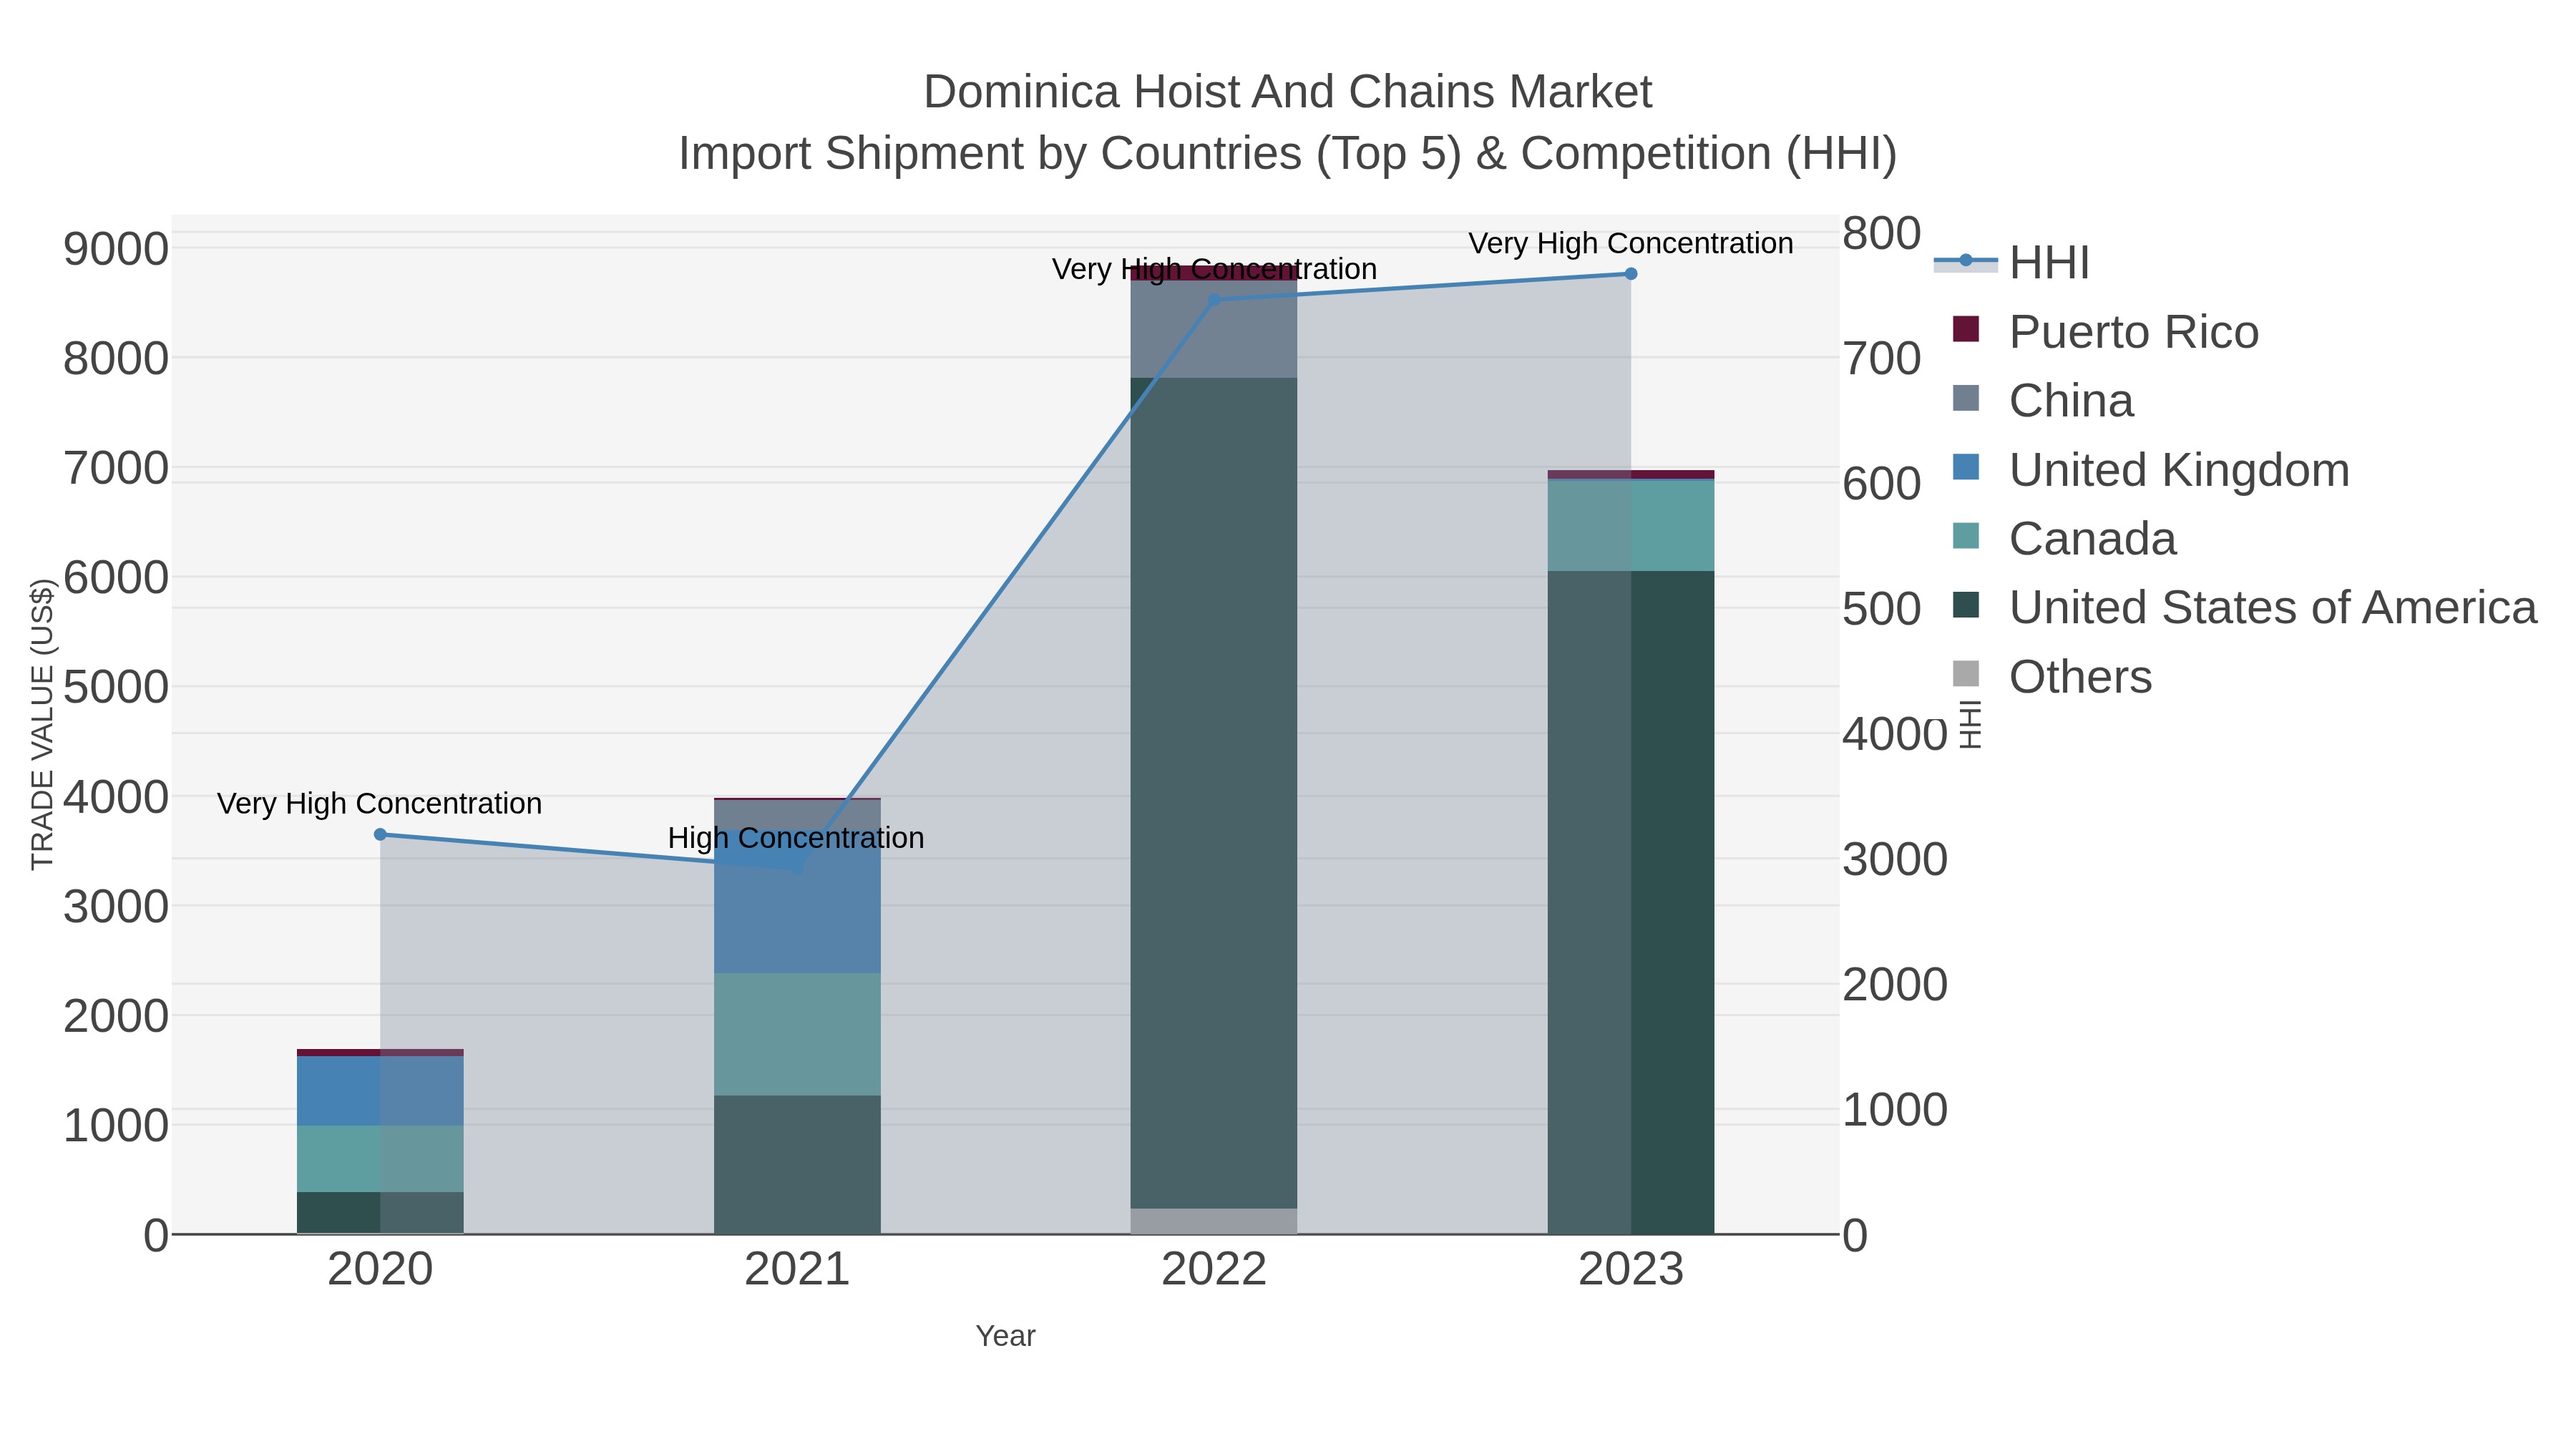Click the Canada segment of 2020 bar

(x=380, y=1159)
